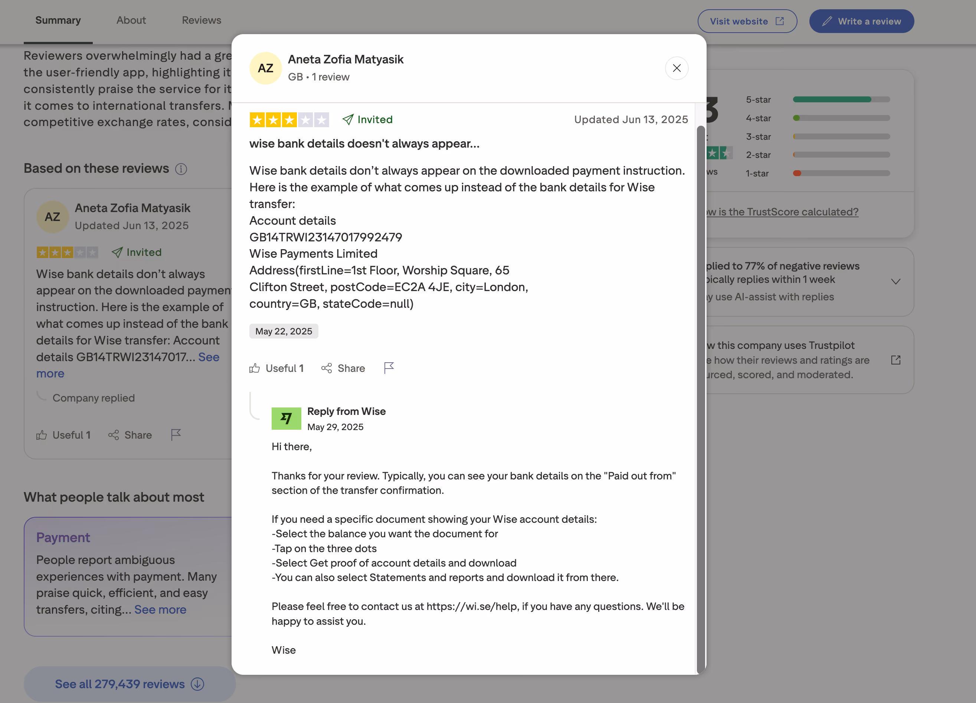Click the Share icon on the background review card
The image size is (976, 703).
click(x=114, y=435)
